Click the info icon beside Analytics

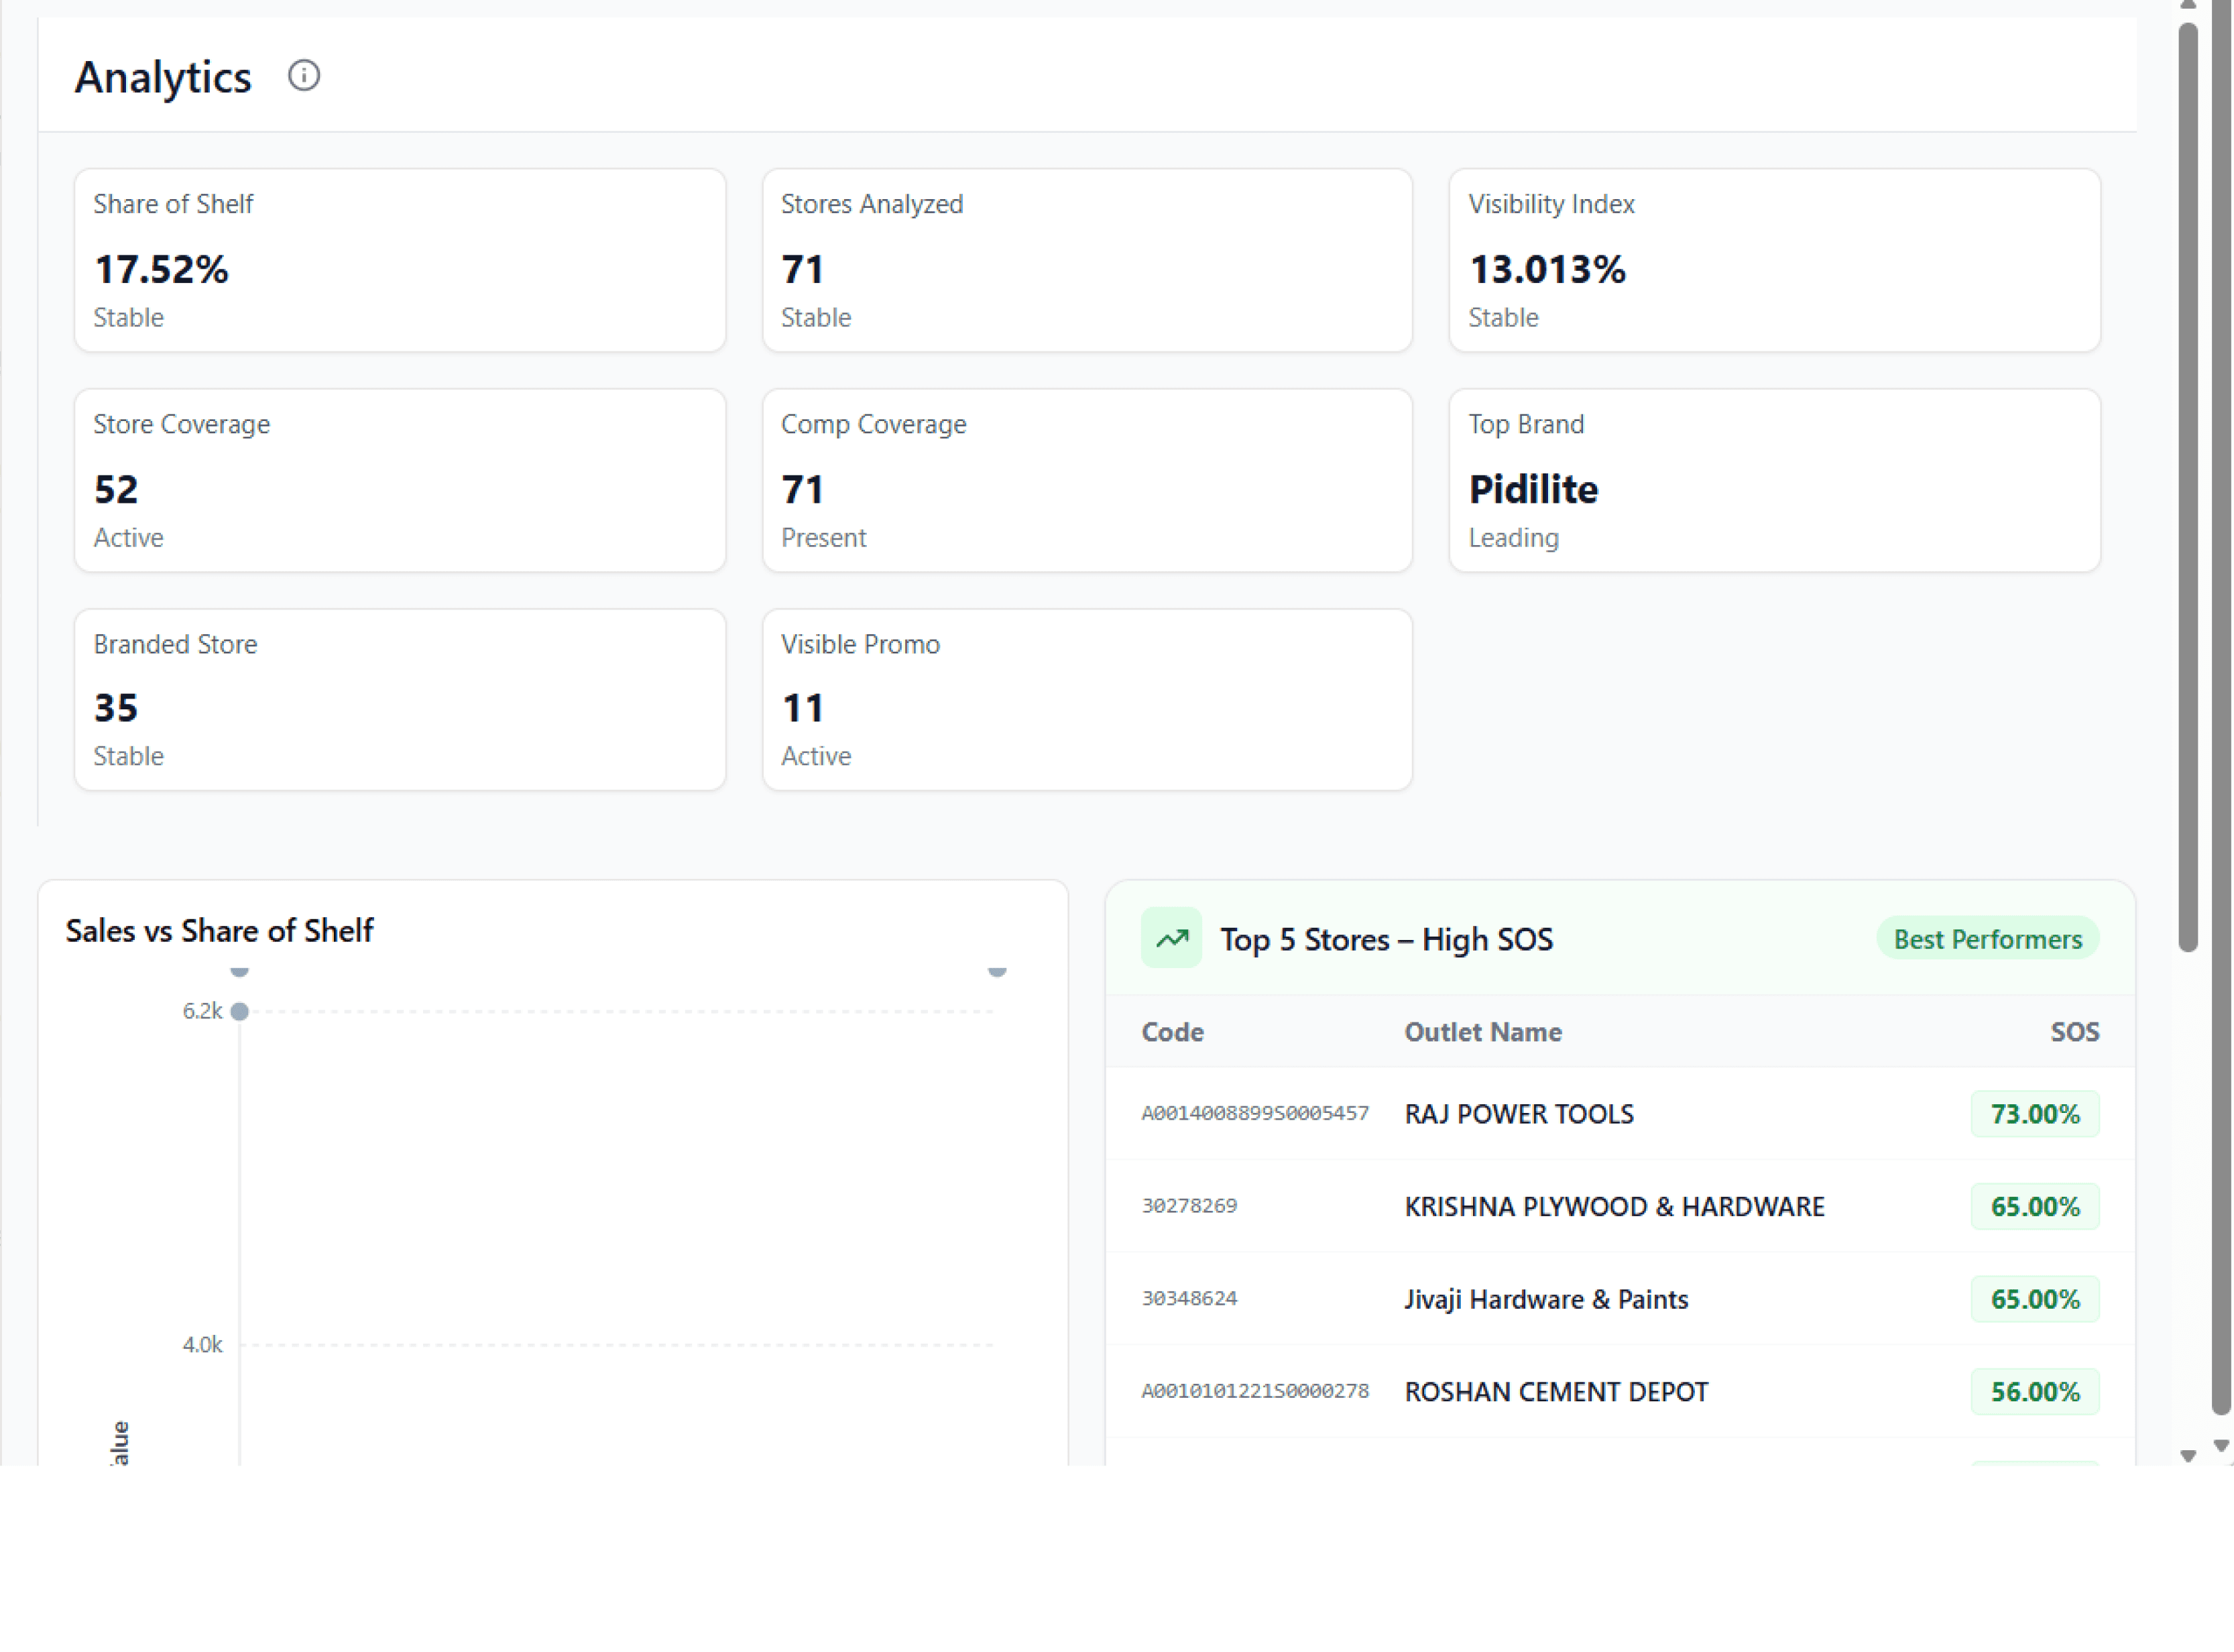point(304,76)
